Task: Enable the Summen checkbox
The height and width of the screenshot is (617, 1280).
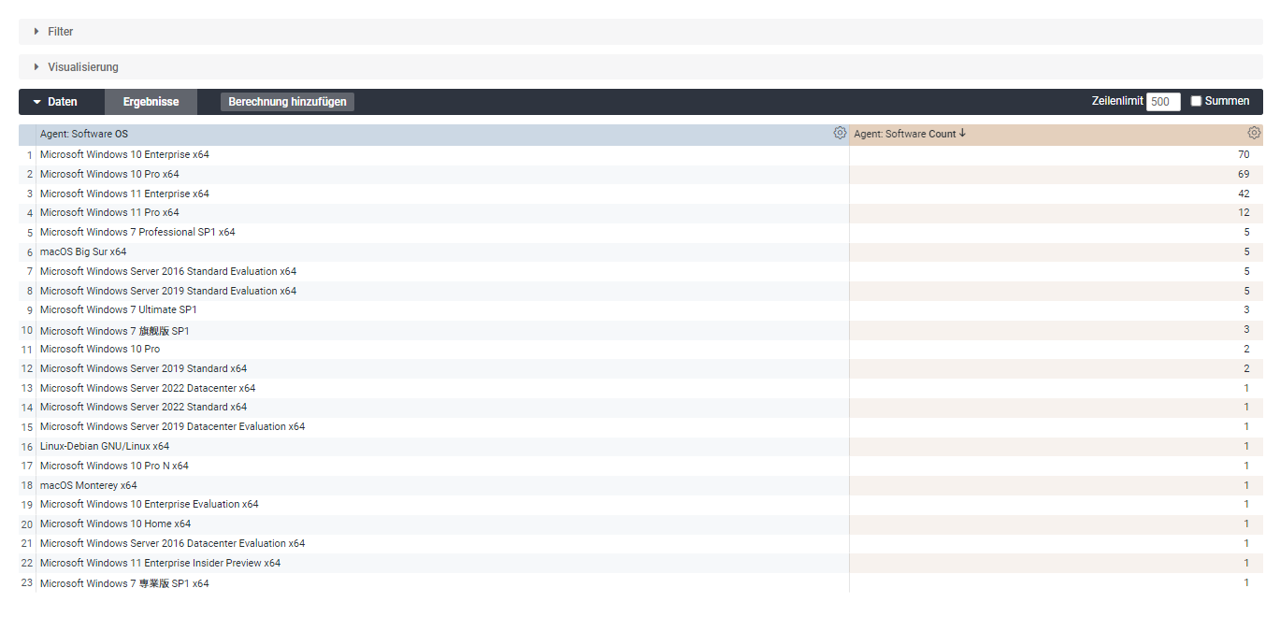Action: tap(1196, 101)
